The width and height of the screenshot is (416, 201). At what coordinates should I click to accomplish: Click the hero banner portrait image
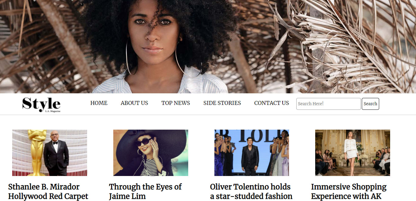click(x=208, y=46)
